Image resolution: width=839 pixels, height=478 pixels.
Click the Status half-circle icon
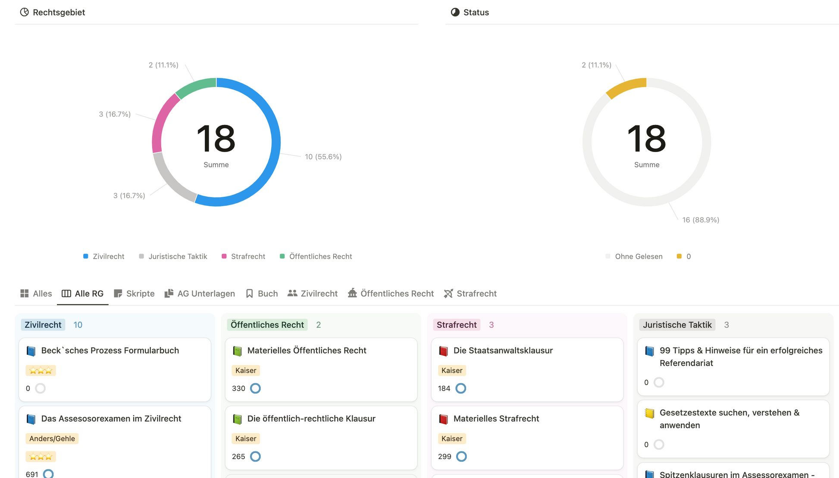[x=455, y=12]
